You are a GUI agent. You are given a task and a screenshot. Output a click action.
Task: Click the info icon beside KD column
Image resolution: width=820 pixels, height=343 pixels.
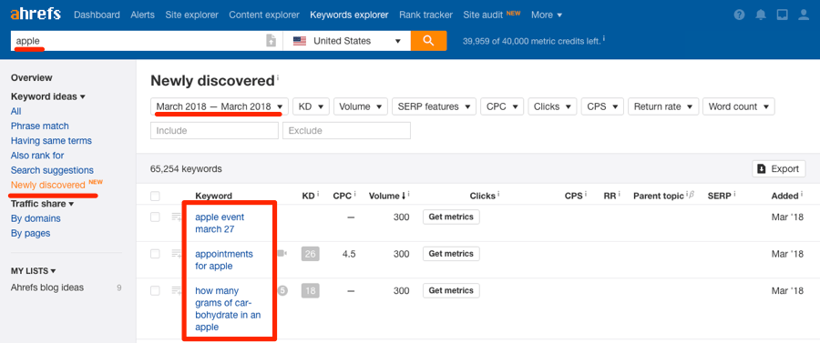coord(319,194)
